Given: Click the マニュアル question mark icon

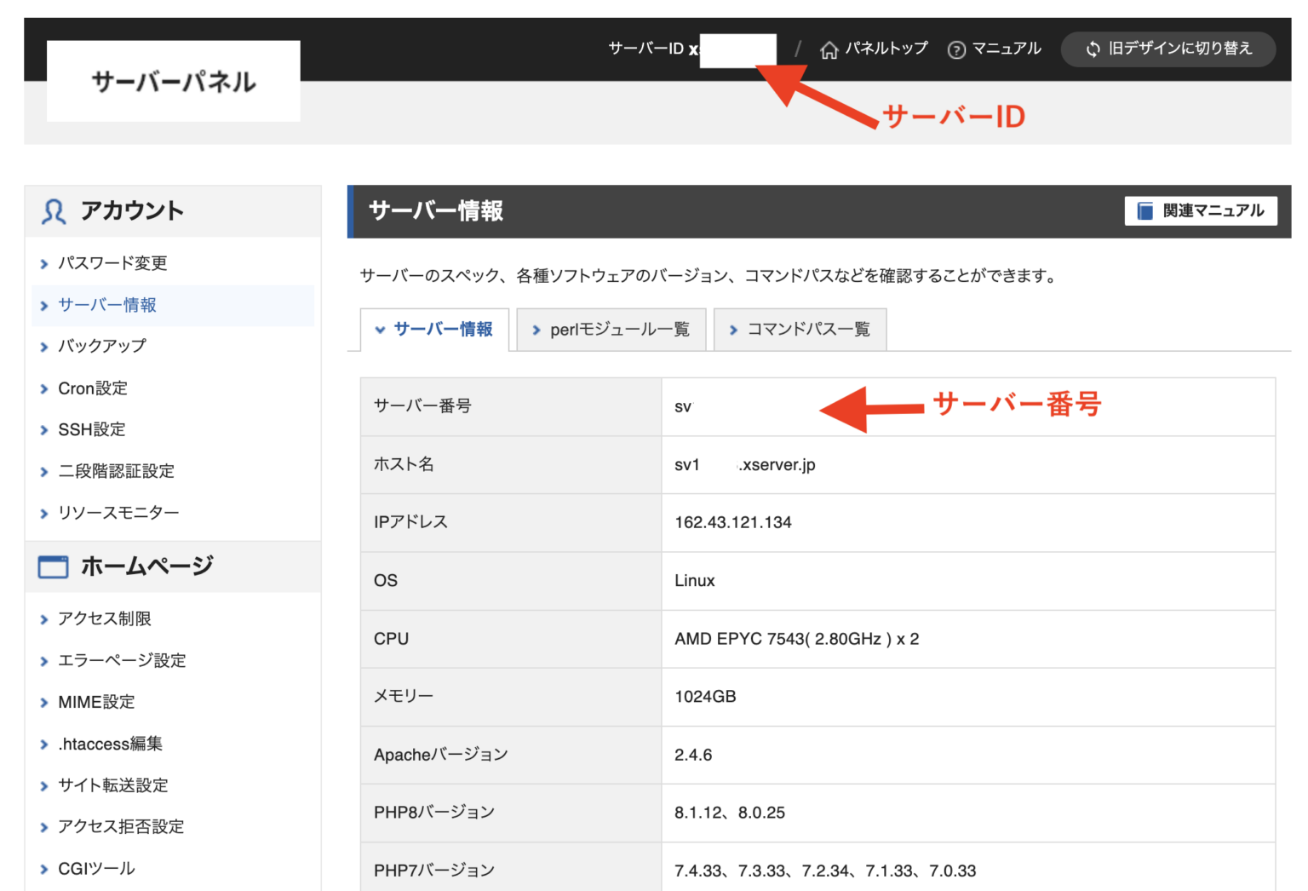Looking at the screenshot, I should [x=955, y=49].
